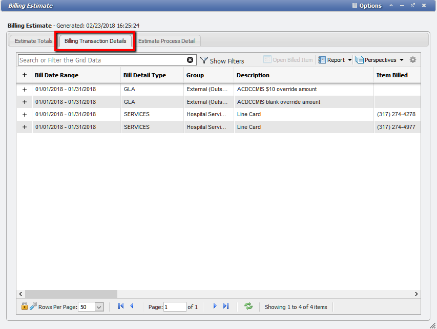Click the padlock icon in the status bar
This screenshot has width=437, height=329.
pyautogui.click(x=24, y=306)
